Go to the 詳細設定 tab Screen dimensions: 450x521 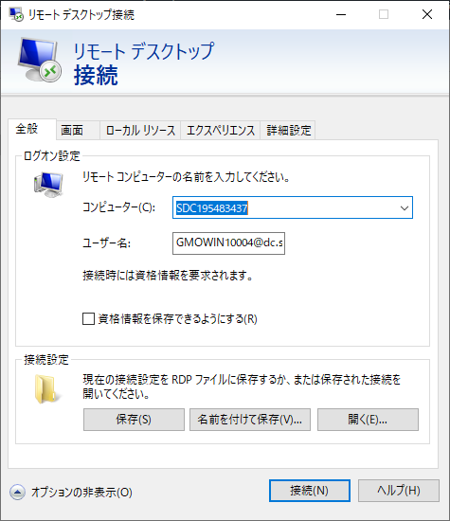point(288,130)
